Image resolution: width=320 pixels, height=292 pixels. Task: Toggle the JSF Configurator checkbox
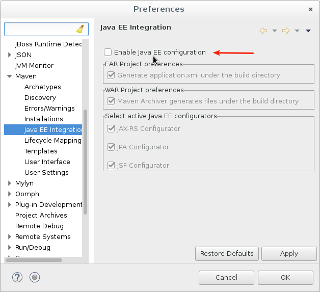[x=111, y=165]
